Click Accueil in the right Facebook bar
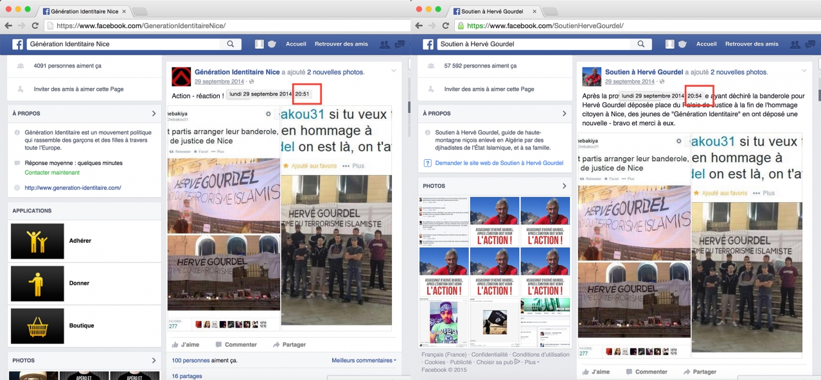This screenshot has height=380, width=821. [707, 44]
